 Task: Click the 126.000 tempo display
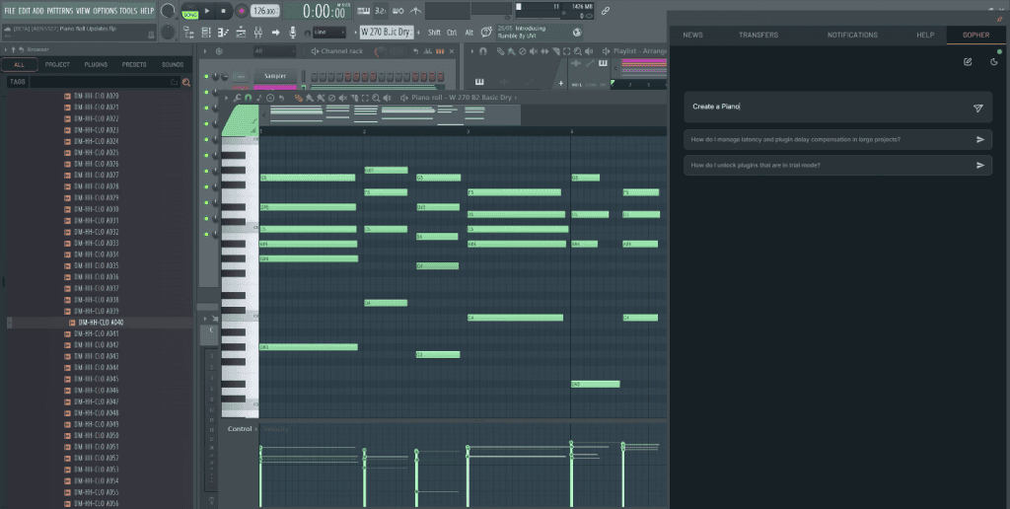click(x=264, y=11)
